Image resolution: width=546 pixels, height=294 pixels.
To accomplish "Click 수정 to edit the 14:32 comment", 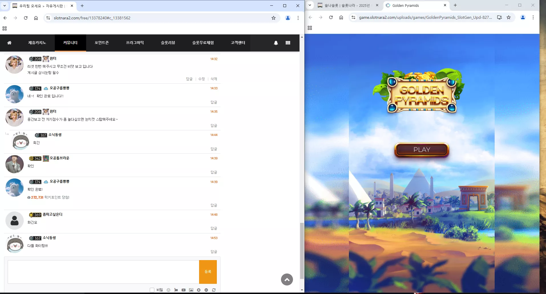I will (x=202, y=79).
